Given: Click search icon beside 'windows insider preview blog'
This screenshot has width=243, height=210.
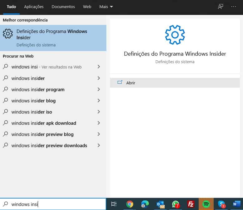Looking at the screenshot, I should click(x=5, y=134).
